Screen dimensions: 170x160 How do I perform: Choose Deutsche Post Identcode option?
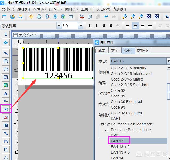coord(139,124)
